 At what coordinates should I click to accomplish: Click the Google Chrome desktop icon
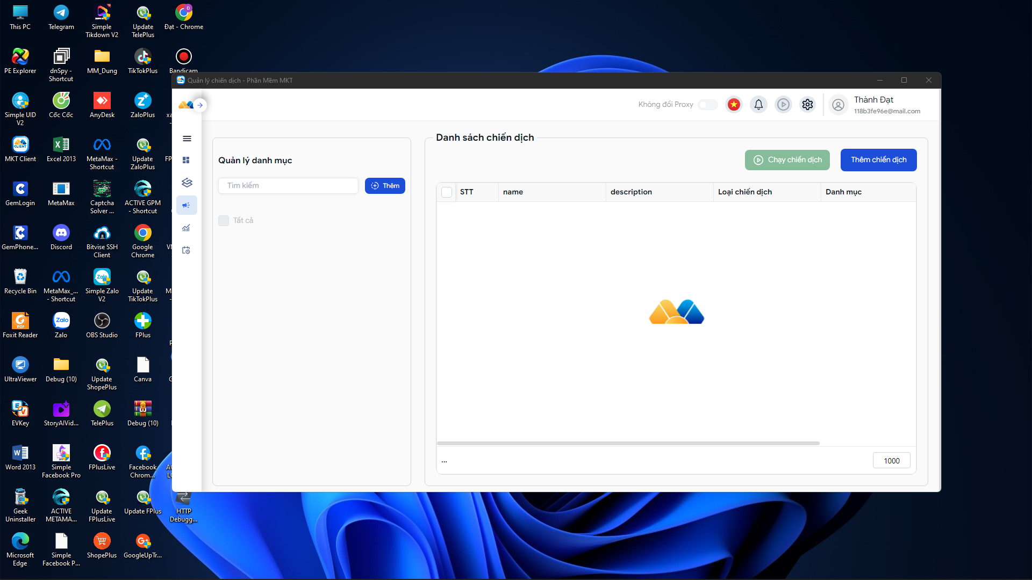pos(143,241)
